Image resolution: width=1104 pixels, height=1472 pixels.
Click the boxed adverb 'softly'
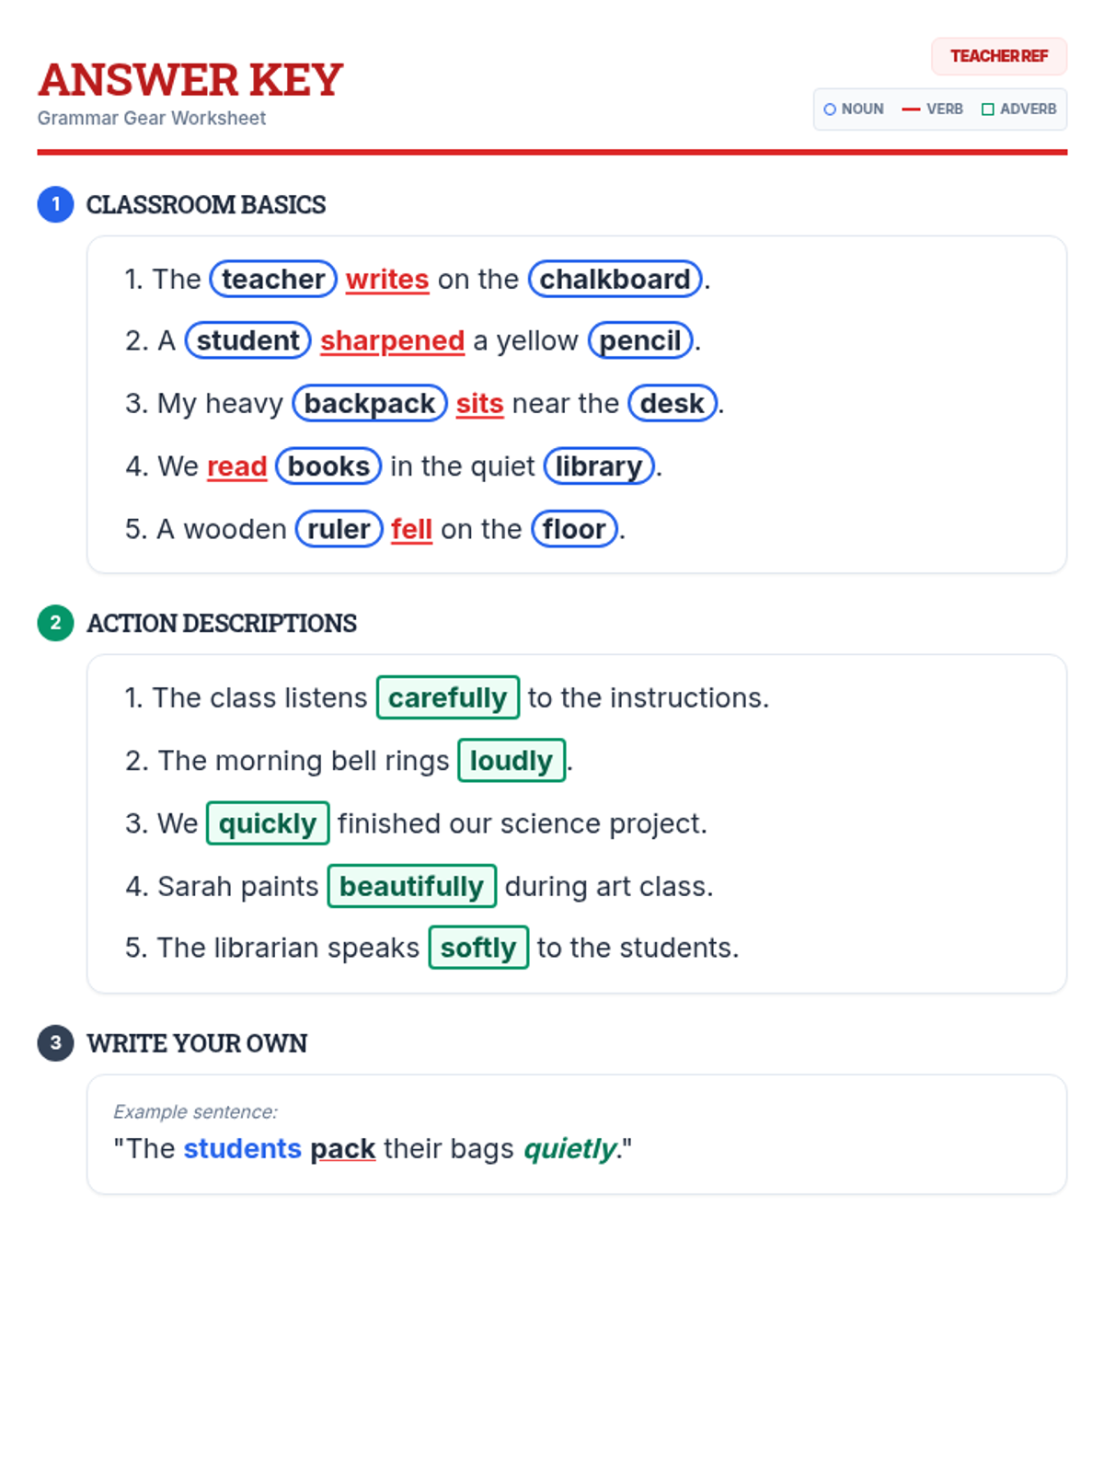(x=478, y=948)
